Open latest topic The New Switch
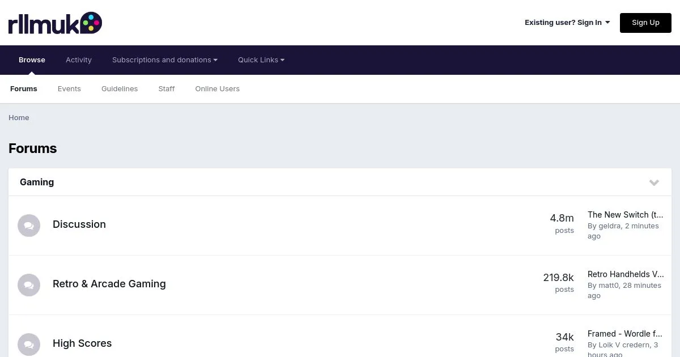 625,215
